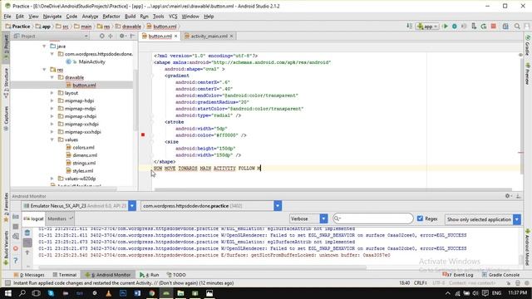532x299 pixels.
Task: Stop the running app with red square
Action: 493,26
